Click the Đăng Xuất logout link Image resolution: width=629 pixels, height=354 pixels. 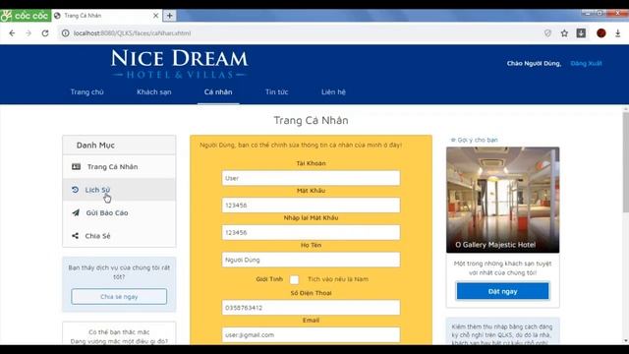[x=586, y=63]
